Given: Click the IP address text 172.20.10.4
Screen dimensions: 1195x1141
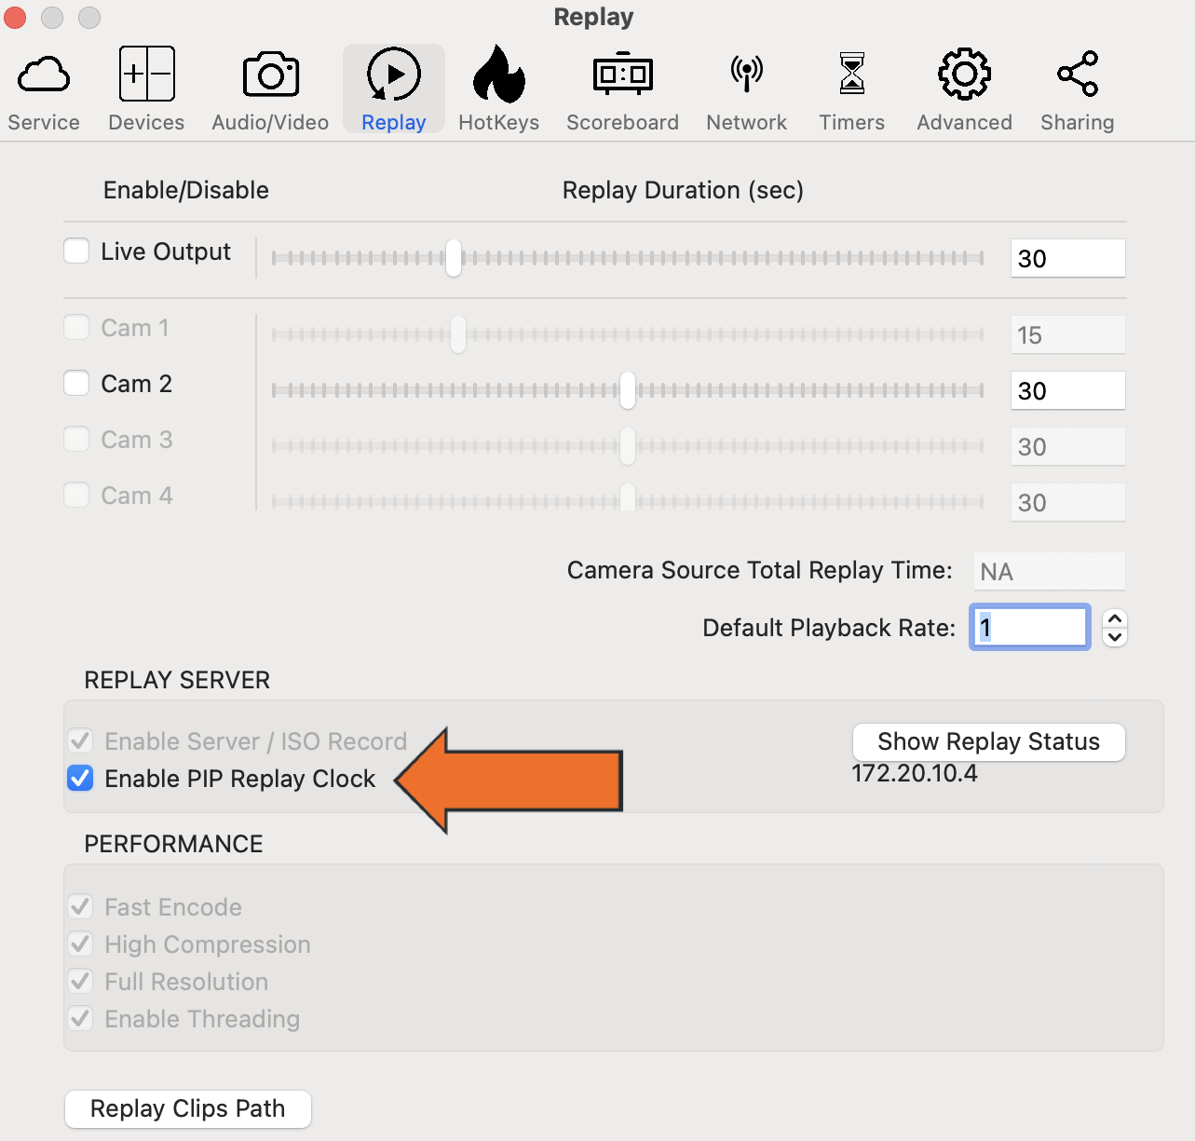Looking at the screenshot, I should (915, 774).
